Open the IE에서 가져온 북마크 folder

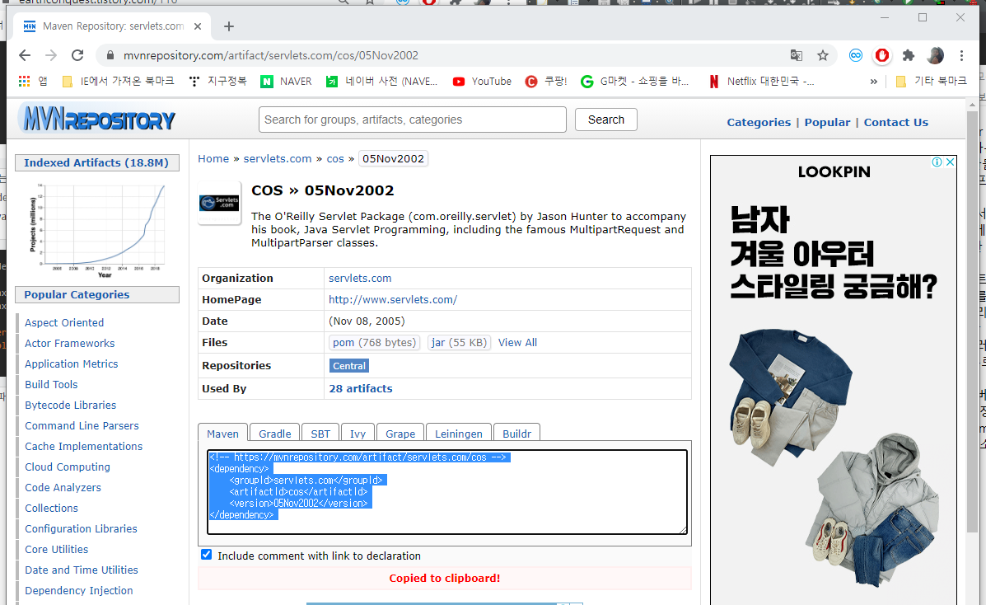click(118, 82)
